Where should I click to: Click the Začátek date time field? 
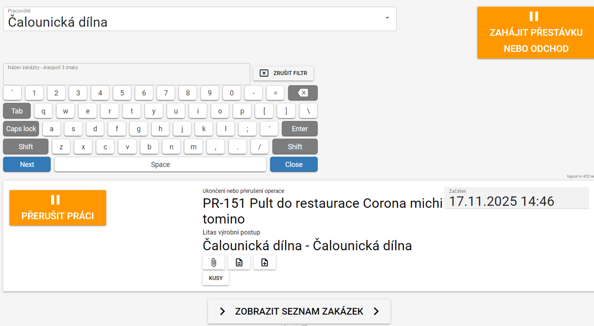[516, 201]
